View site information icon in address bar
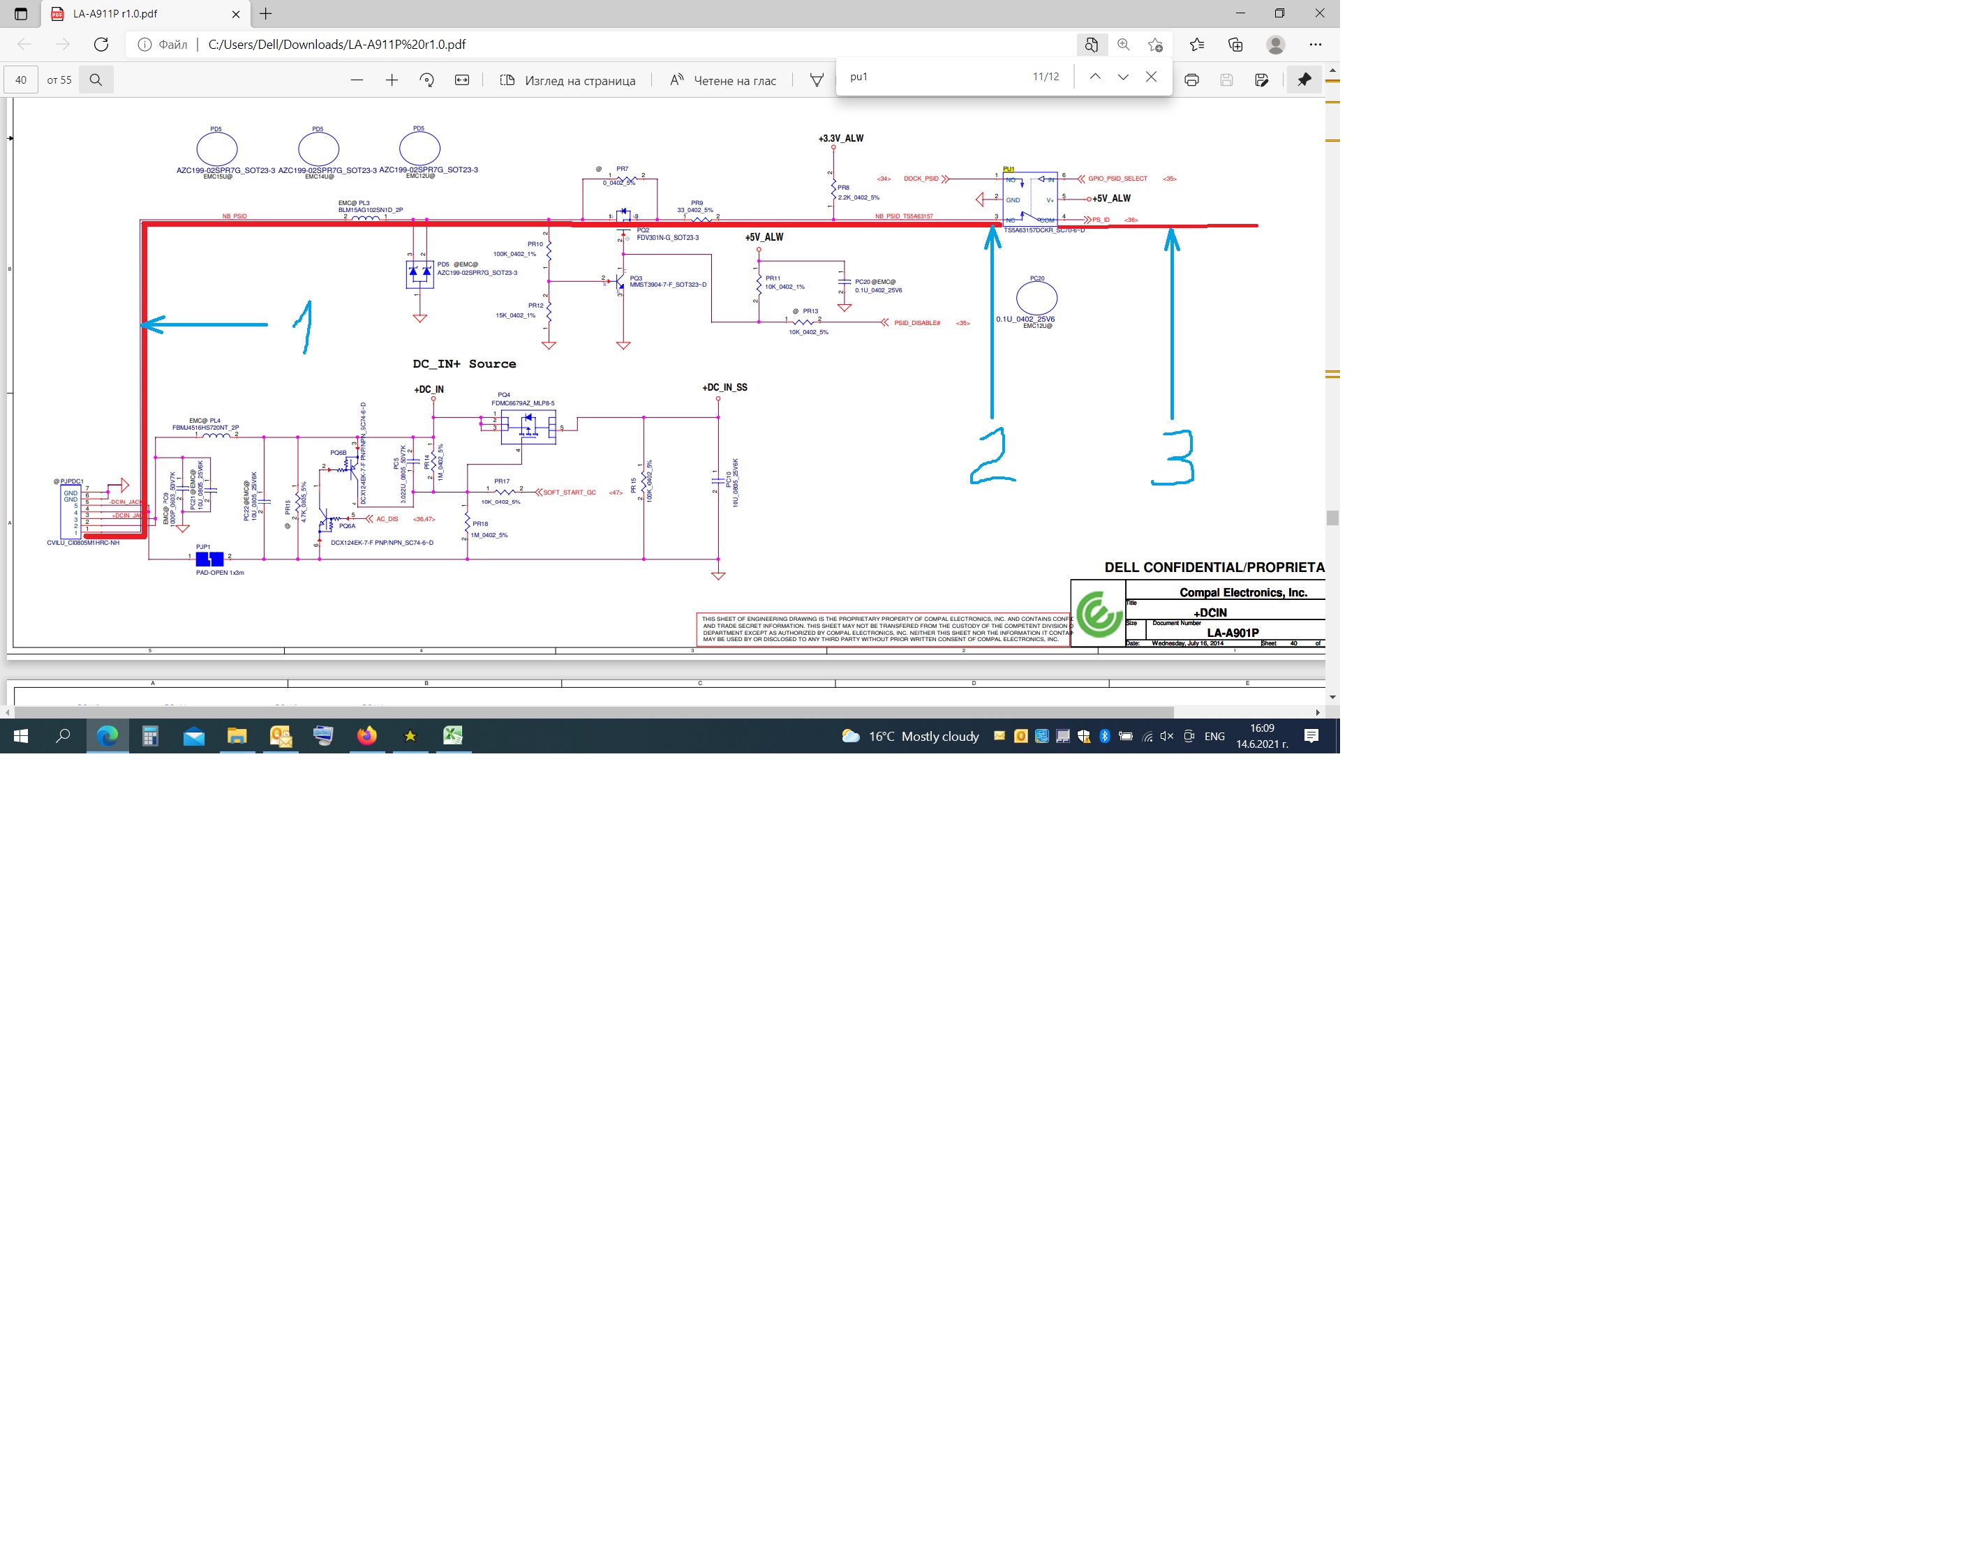1985x1541 pixels. [x=144, y=44]
